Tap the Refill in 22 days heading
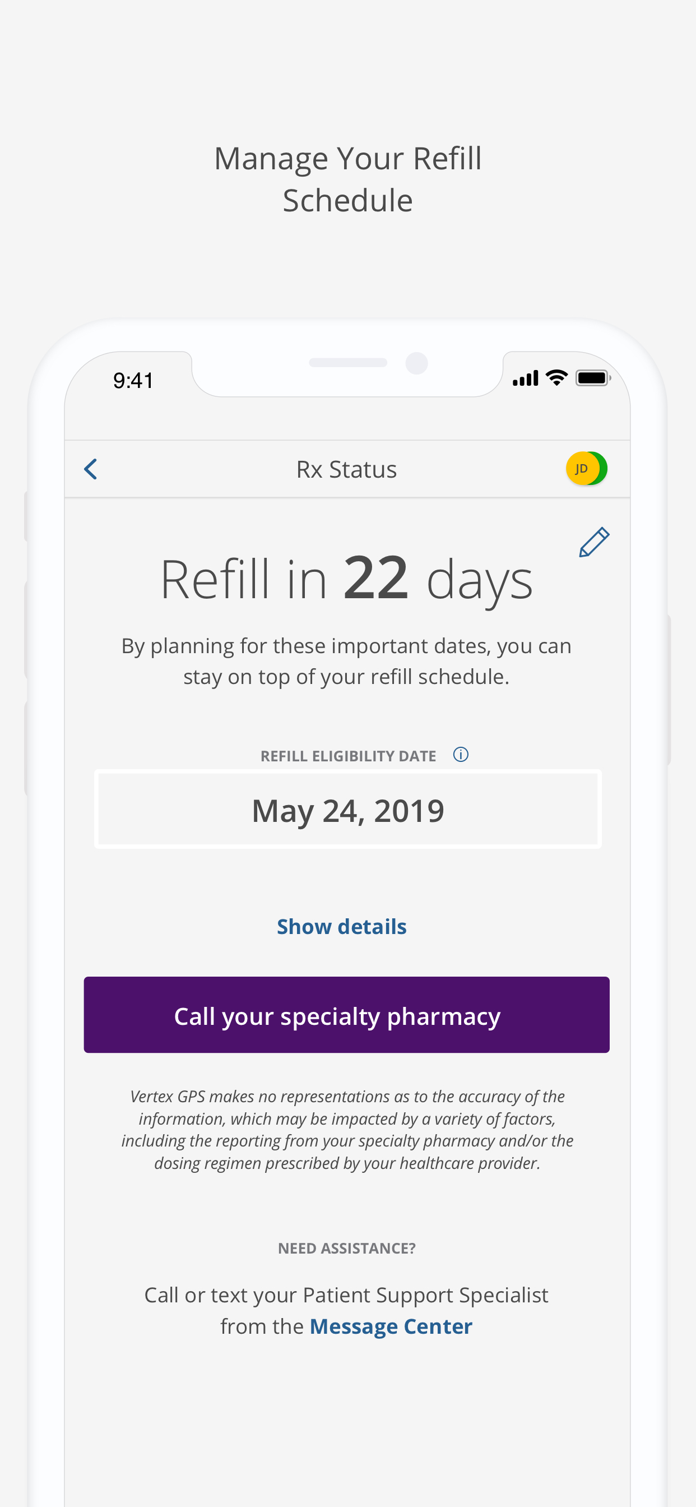The height and width of the screenshot is (1507, 696). pyautogui.click(x=346, y=579)
